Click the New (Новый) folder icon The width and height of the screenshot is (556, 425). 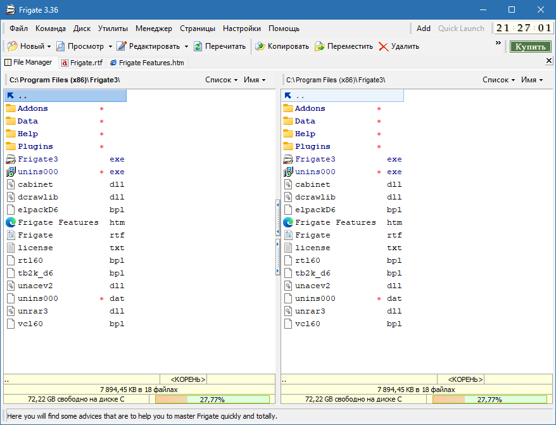point(12,46)
